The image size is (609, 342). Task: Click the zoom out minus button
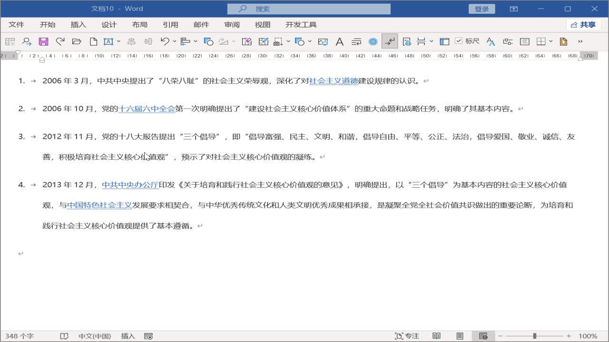pyautogui.click(x=500, y=336)
